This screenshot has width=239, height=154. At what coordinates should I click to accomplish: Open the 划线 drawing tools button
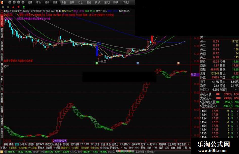coord(179,148)
